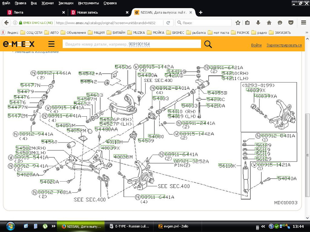The width and height of the screenshot is (310, 232).
Task: Switch to the Лента tab
Action: (36, 13)
